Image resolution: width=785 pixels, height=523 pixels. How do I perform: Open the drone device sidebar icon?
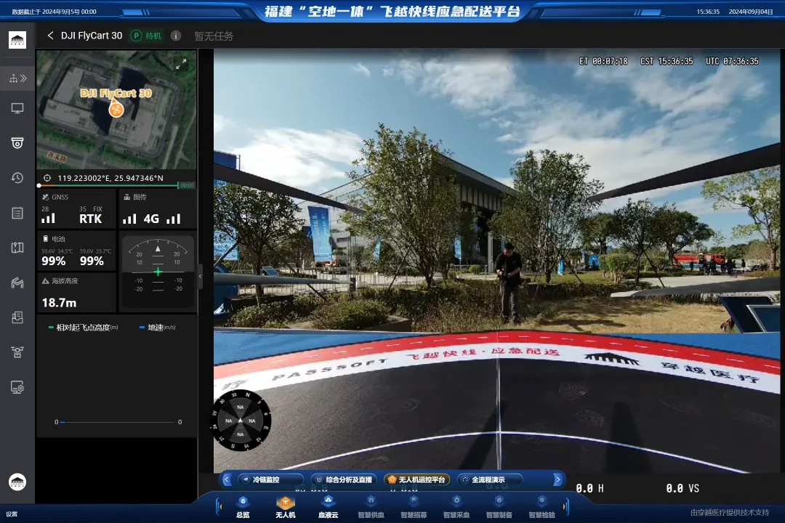(x=17, y=352)
